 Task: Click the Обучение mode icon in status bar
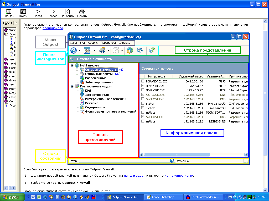pyautogui.click(x=172, y=161)
